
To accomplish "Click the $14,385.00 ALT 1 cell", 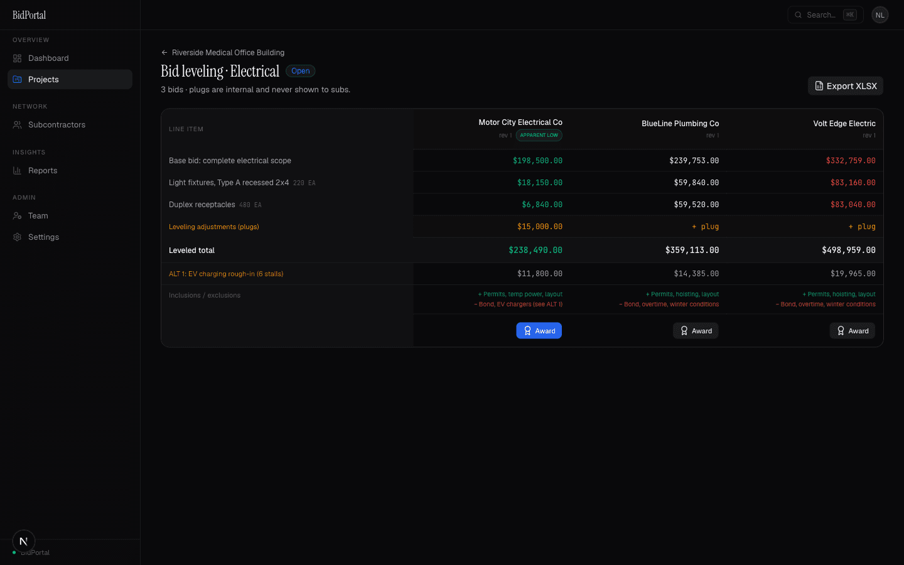I will [696, 274].
